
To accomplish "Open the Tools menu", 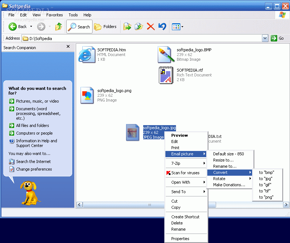I will (73, 15).
